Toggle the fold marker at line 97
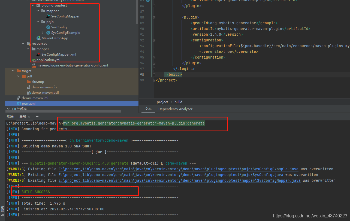This screenshot has width=350, height=221. [x=154, y=69]
